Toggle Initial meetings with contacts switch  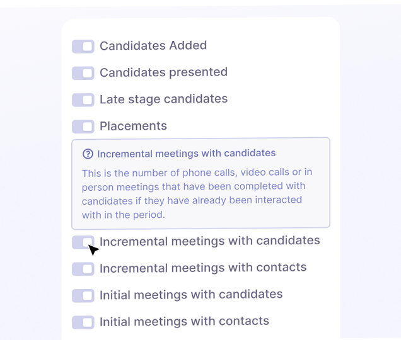[x=83, y=322]
